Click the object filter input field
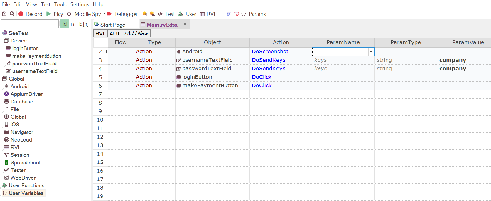The height and width of the screenshot is (201, 491). 30,24
